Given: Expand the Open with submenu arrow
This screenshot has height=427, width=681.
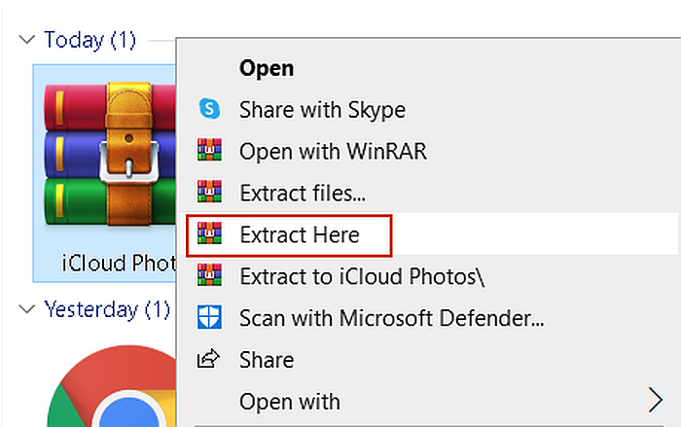Looking at the screenshot, I should [x=656, y=400].
